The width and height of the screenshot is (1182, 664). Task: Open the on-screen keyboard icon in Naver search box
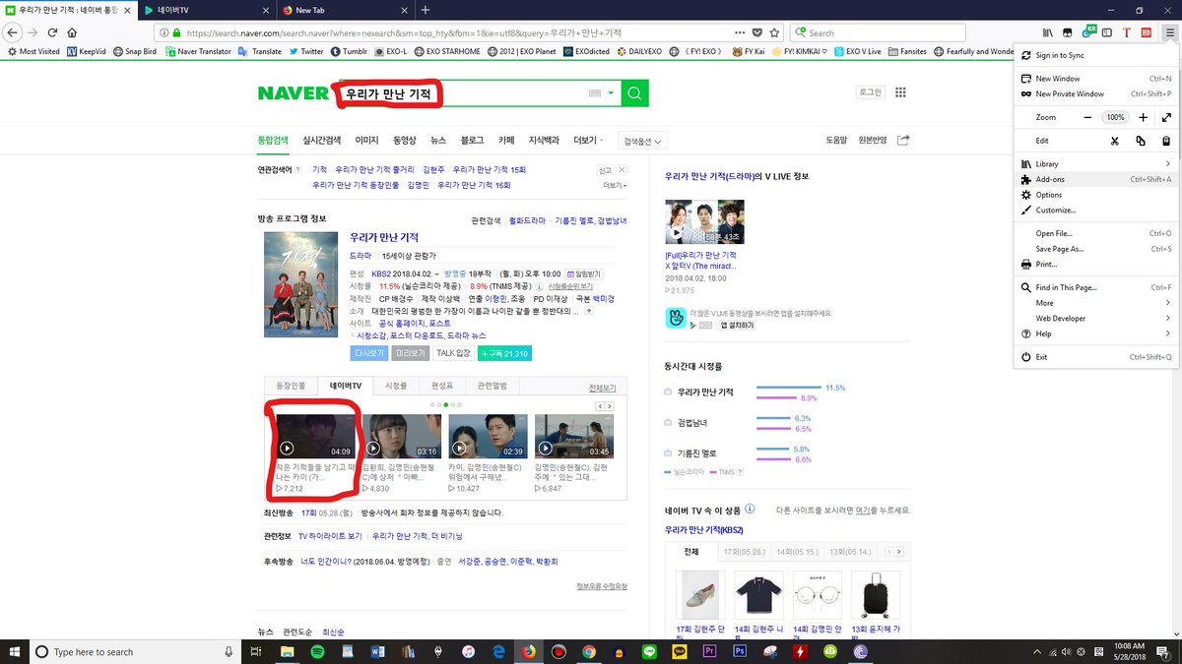tap(594, 93)
